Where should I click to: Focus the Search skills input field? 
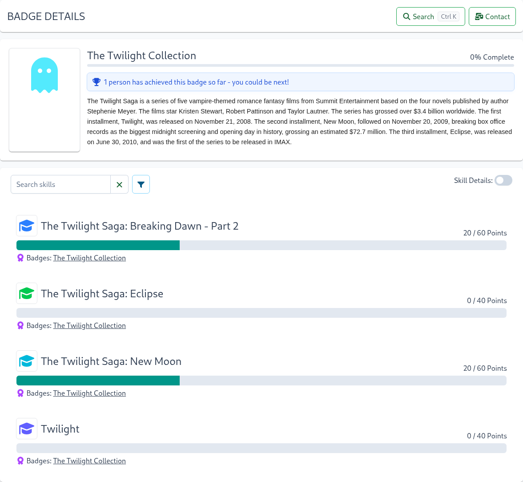60,184
